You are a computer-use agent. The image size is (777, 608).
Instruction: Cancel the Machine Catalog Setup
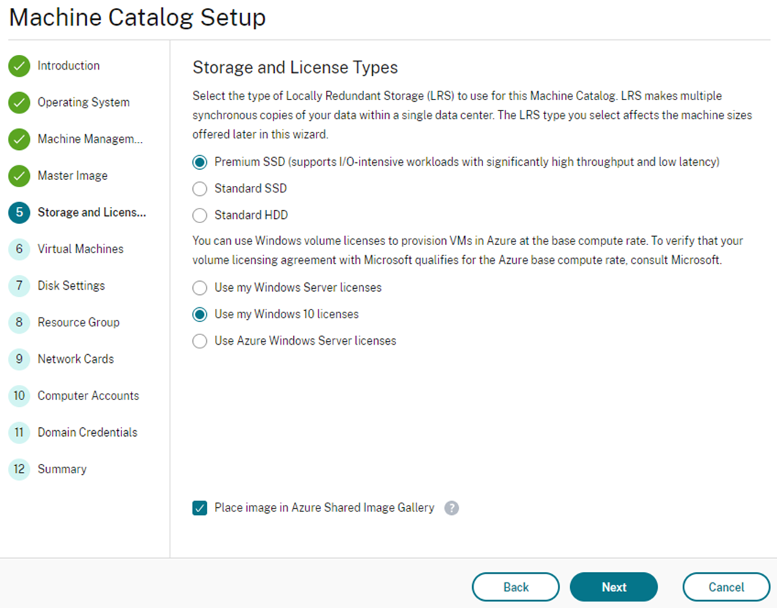[x=726, y=588]
